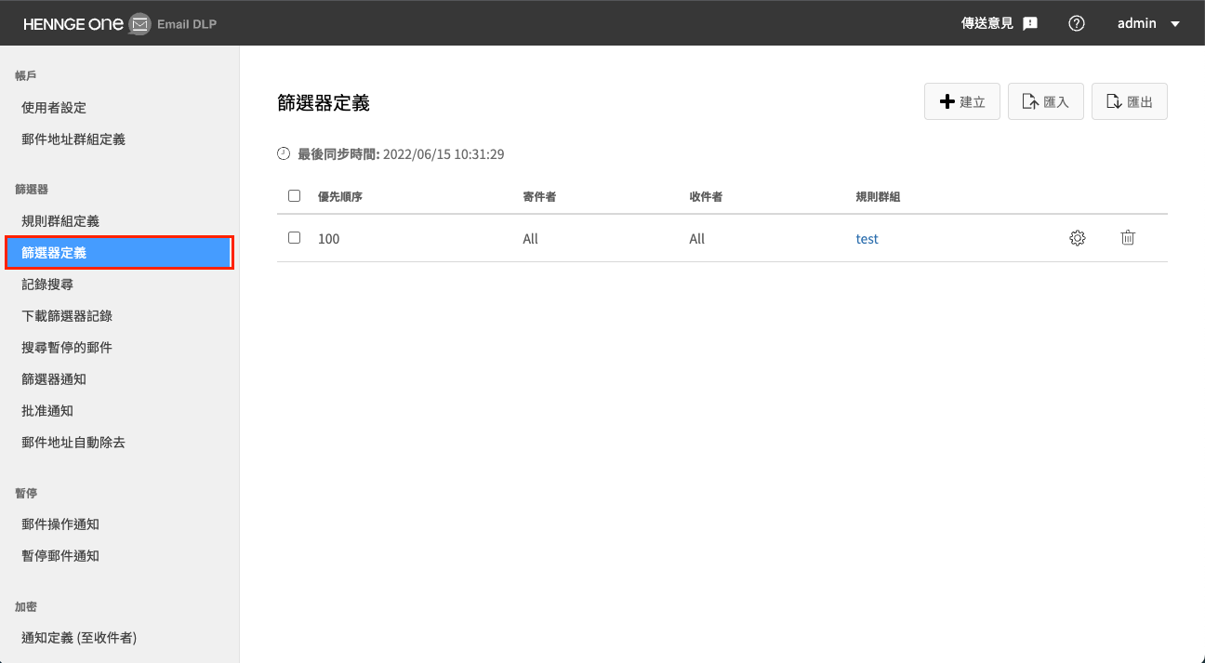1205x663 pixels.
Task: Navigate to 郵件地址自動除去
Action: 73,443
